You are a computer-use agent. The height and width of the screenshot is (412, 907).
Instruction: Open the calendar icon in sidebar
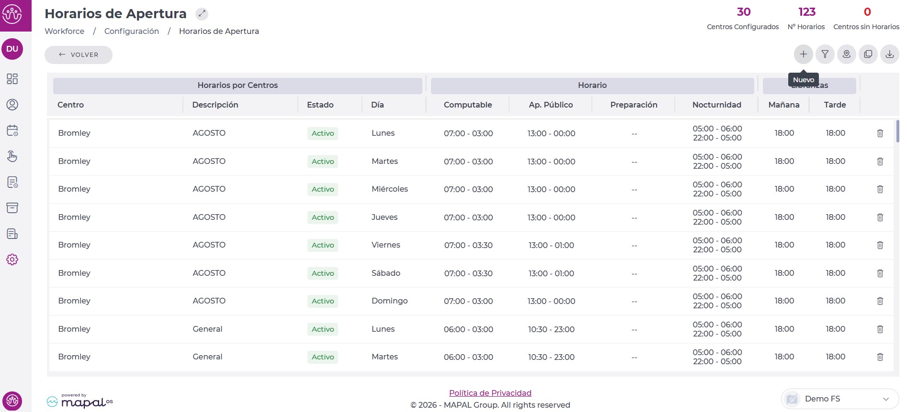pos(12,130)
